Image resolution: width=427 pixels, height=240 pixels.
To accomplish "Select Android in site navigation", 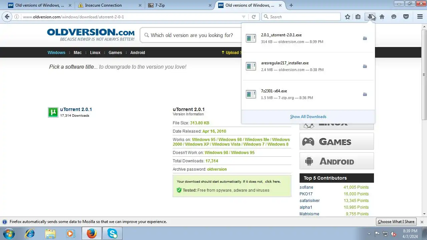I will 138,53.
